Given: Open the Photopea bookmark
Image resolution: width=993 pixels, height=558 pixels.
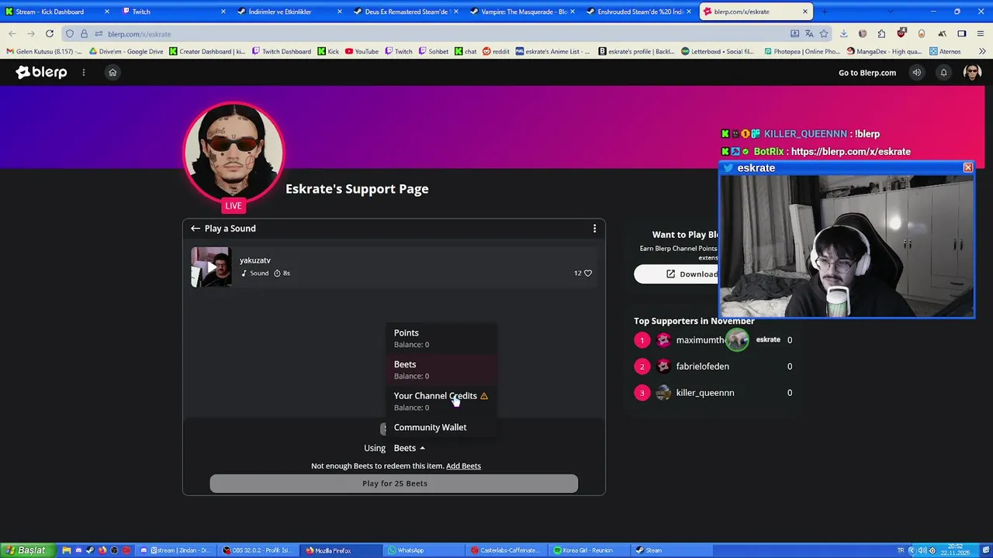Looking at the screenshot, I should 801,52.
